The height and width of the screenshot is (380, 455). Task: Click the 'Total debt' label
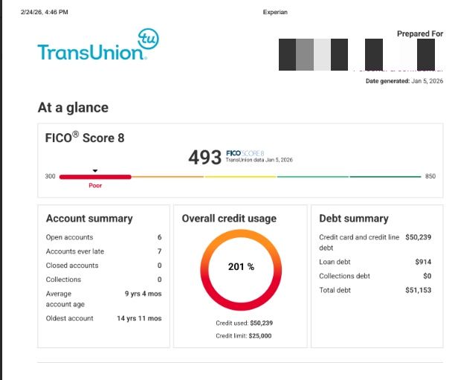[335, 290]
